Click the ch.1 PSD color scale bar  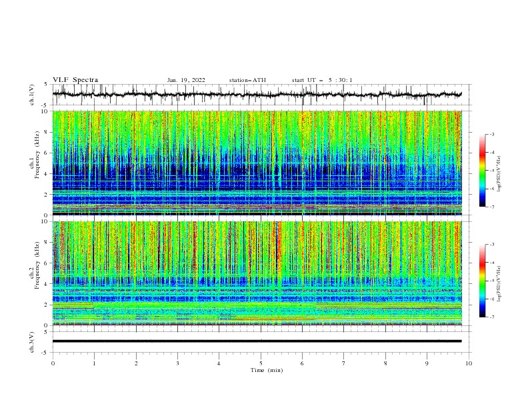coord(482,170)
